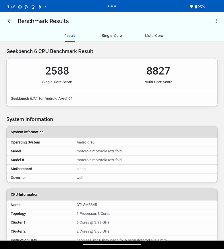Image resolution: width=224 pixels, height=249 pixels.
Task: Tap Cluster 2 value 2 Cores @ 3.80 GHz
Action: [x=93, y=232]
